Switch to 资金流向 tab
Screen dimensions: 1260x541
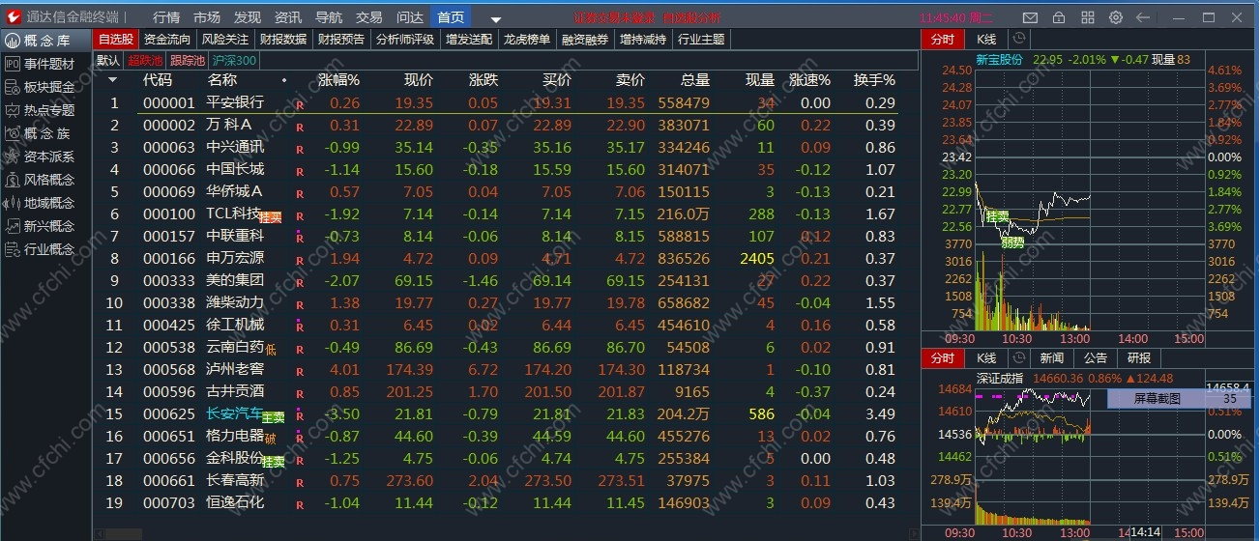(x=167, y=39)
